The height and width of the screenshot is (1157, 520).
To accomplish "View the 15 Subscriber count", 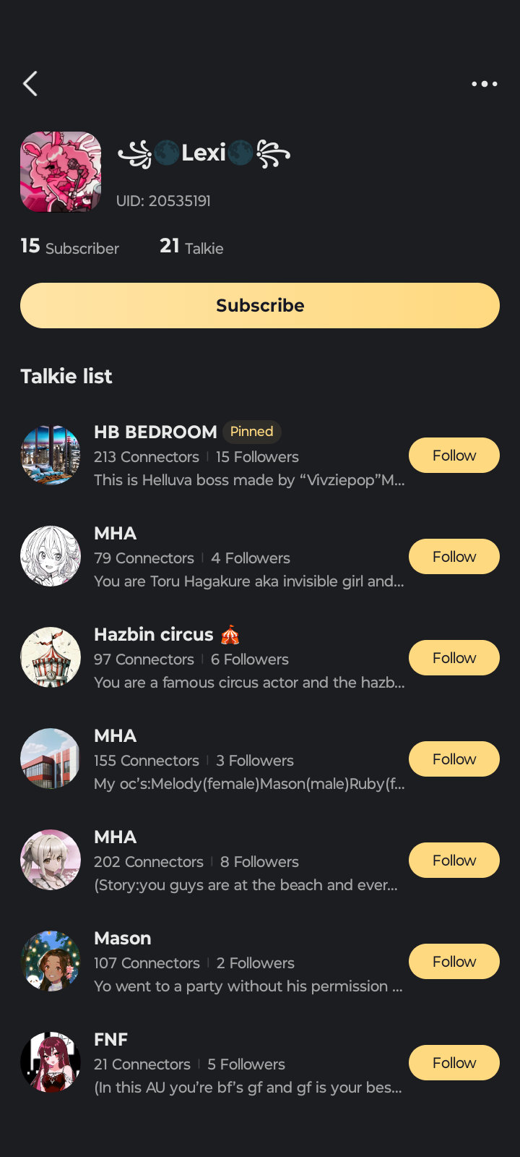I will tap(70, 247).
